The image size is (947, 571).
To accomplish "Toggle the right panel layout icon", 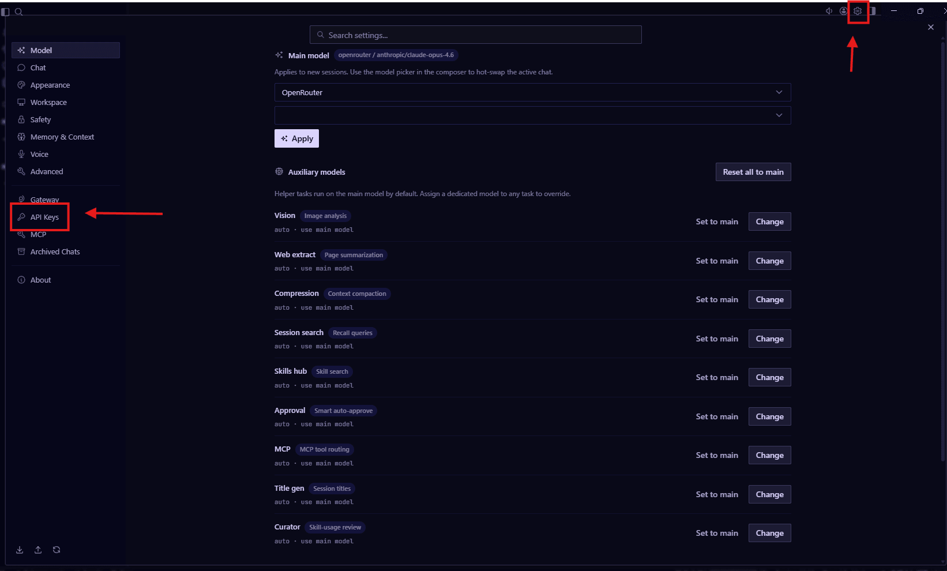I will coord(872,11).
